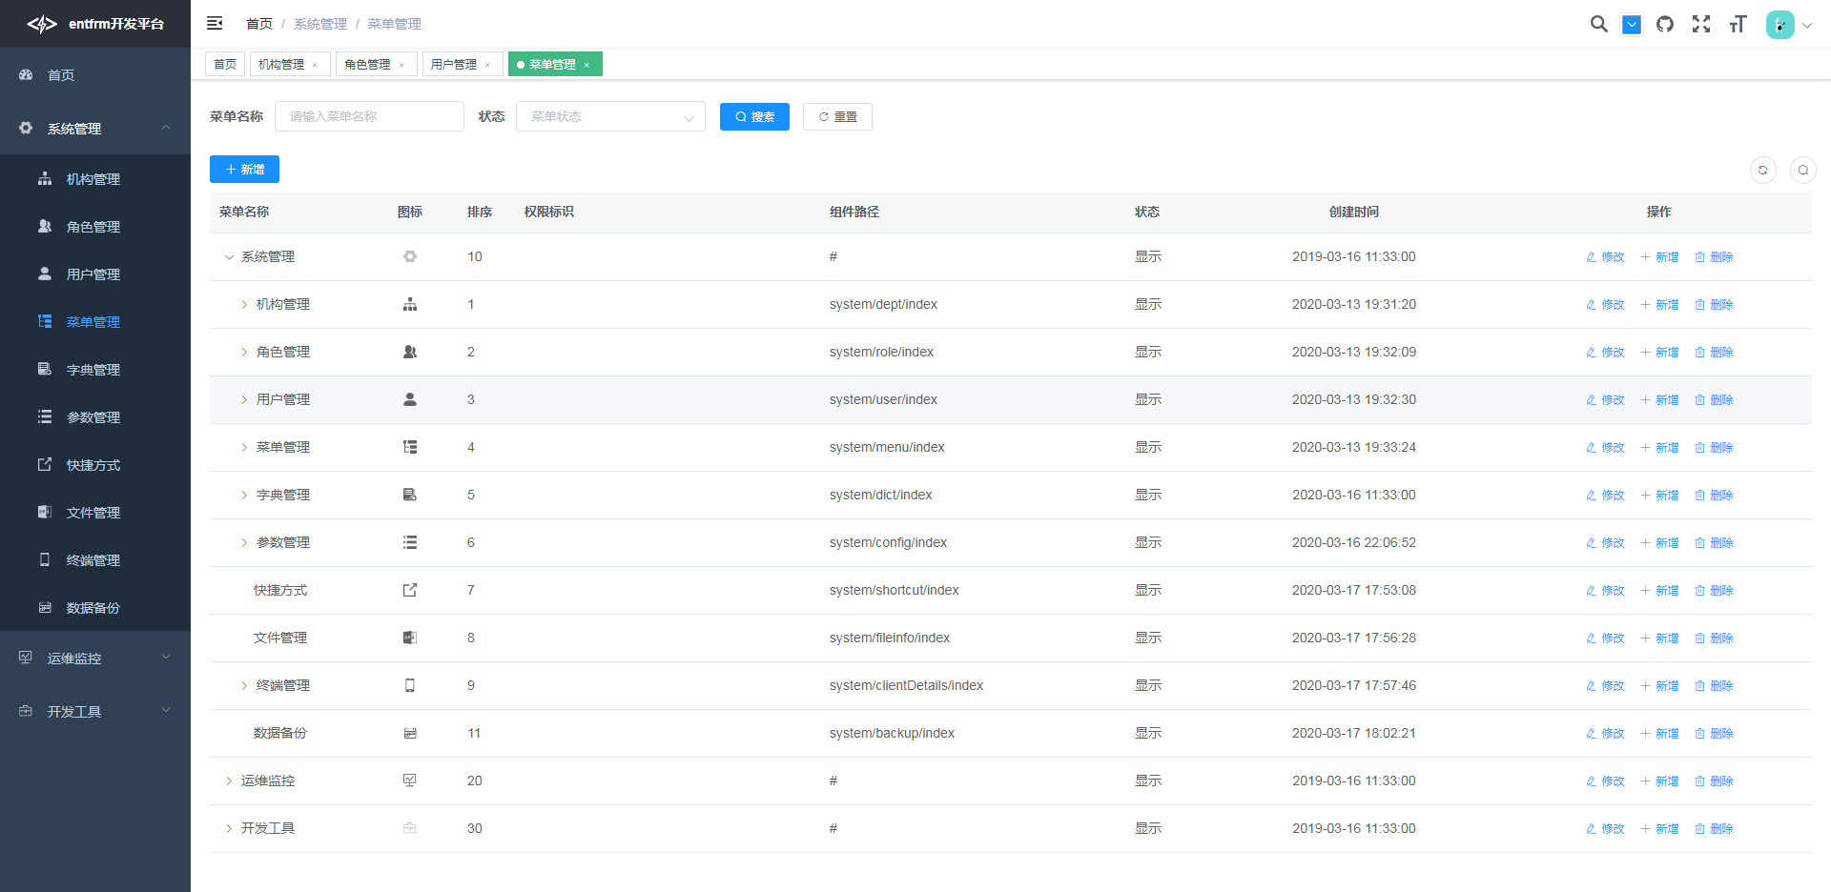
Task: Click the user icon in 用户管理 row
Action: 410,399
